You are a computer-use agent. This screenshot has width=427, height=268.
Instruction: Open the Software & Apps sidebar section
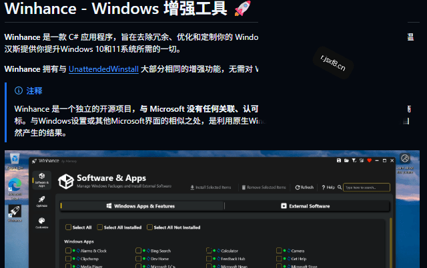click(x=41, y=180)
